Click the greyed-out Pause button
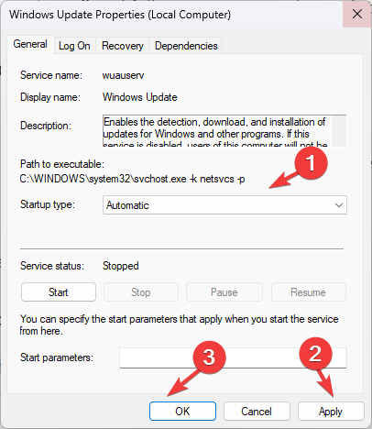372x429 pixels. click(x=224, y=292)
